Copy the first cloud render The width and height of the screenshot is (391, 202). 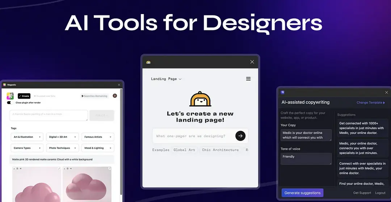click(x=17, y=169)
